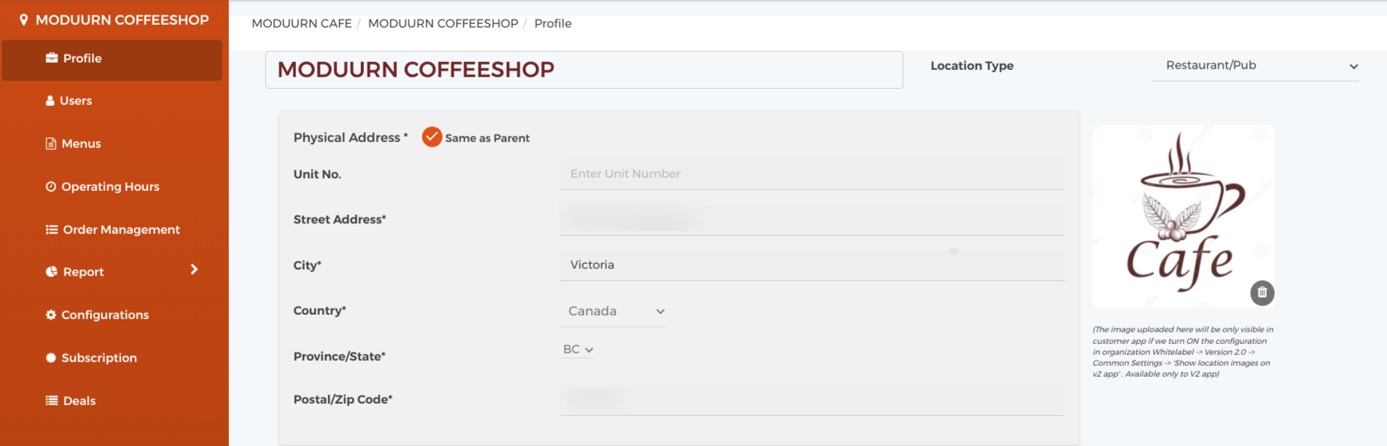Click the Order Management list icon
1387x446 pixels.
click(x=52, y=230)
